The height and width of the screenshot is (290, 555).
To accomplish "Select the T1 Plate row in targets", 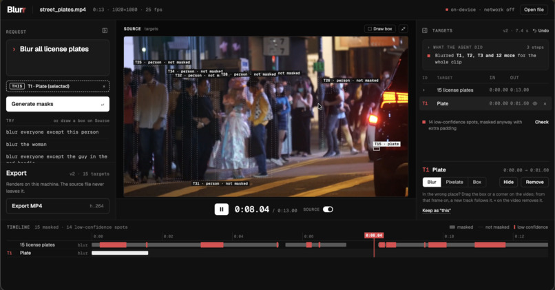I will click(485, 104).
